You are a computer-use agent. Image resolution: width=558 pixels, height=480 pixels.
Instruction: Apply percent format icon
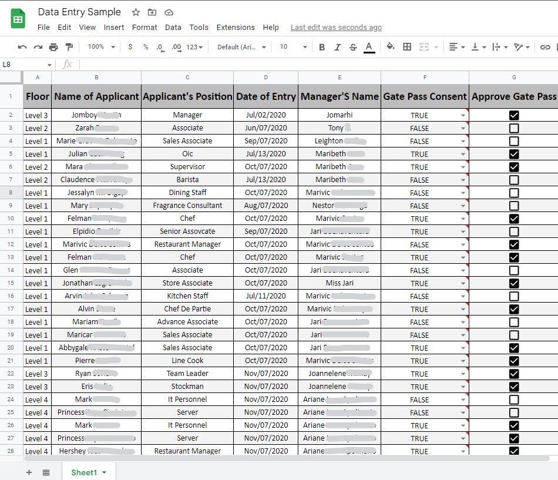coord(146,46)
